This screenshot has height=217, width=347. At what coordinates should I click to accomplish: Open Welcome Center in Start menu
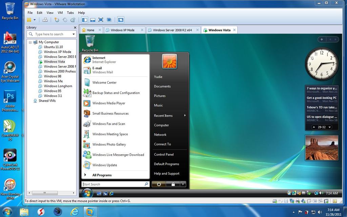(116, 82)
